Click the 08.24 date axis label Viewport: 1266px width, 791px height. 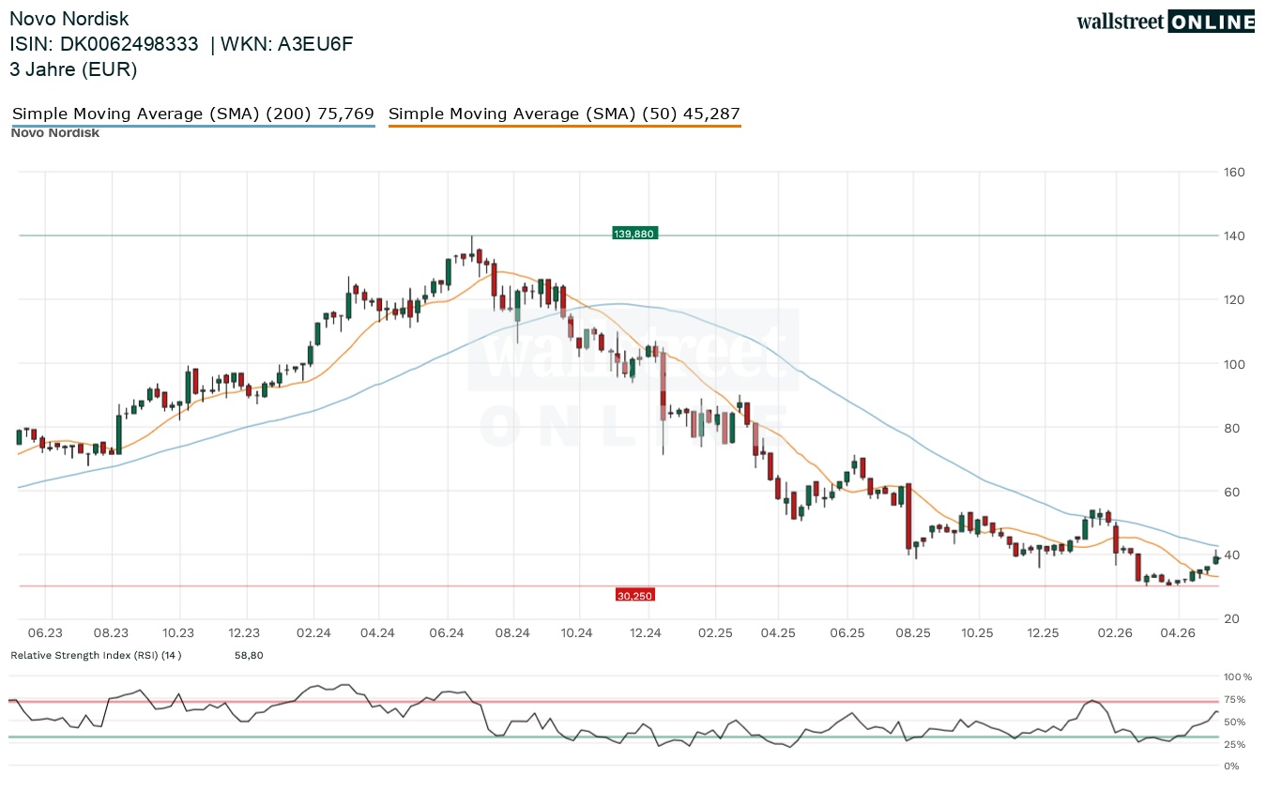(513, 633)
